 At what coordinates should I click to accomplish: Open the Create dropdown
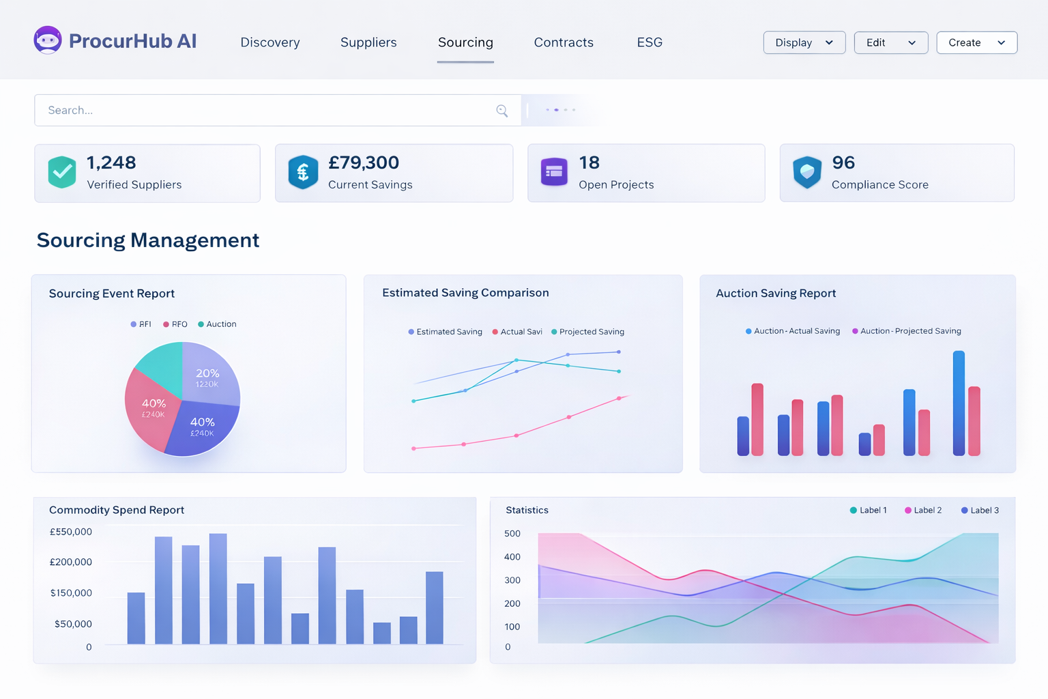point(976,42)
